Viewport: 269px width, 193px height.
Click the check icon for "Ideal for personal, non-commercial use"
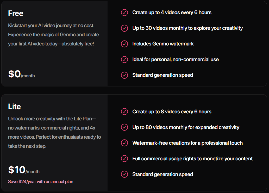click(124, 60)
